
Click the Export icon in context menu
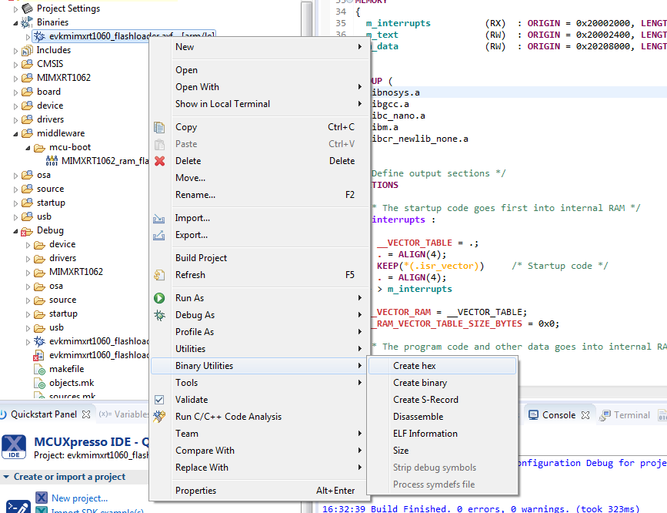pyautogui.click(x=158, y=235)
